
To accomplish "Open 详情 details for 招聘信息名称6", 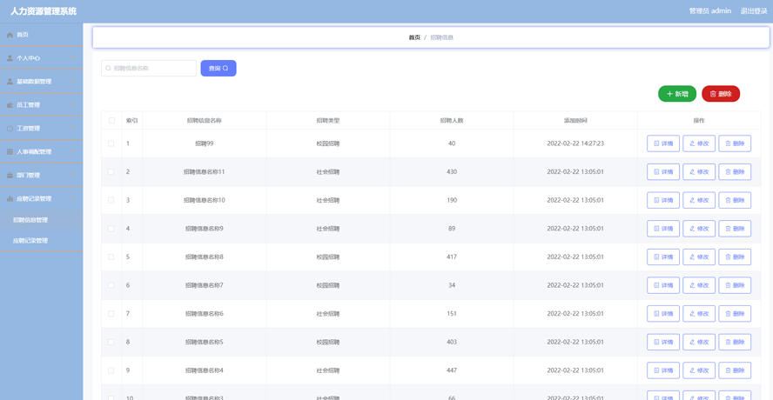I will click(663, 314).
